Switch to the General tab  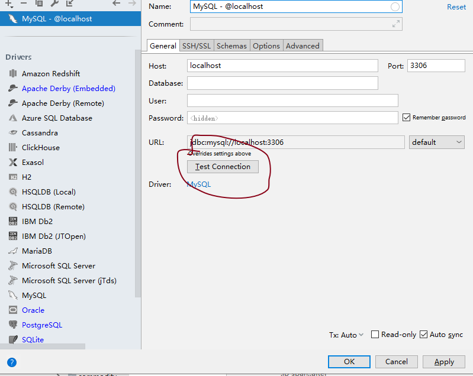click(163, 46)
